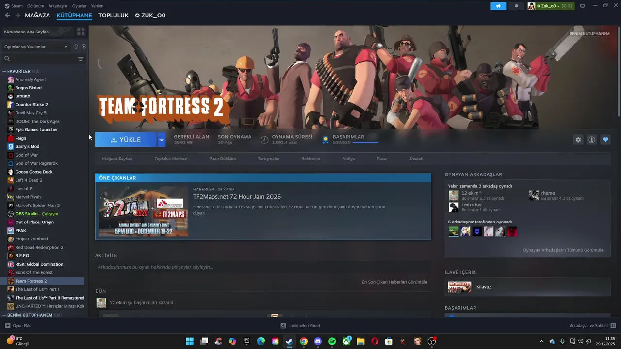This screenshot has height=349, width=621.
Task: Open the Puan Dükkânı link
Action: [x=222, y=159]
